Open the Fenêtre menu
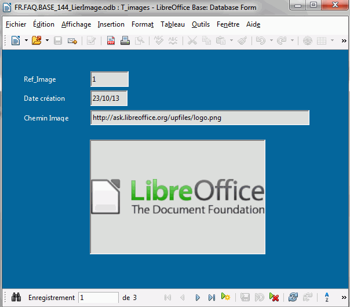The image size is (350, 307). point(228,24)
